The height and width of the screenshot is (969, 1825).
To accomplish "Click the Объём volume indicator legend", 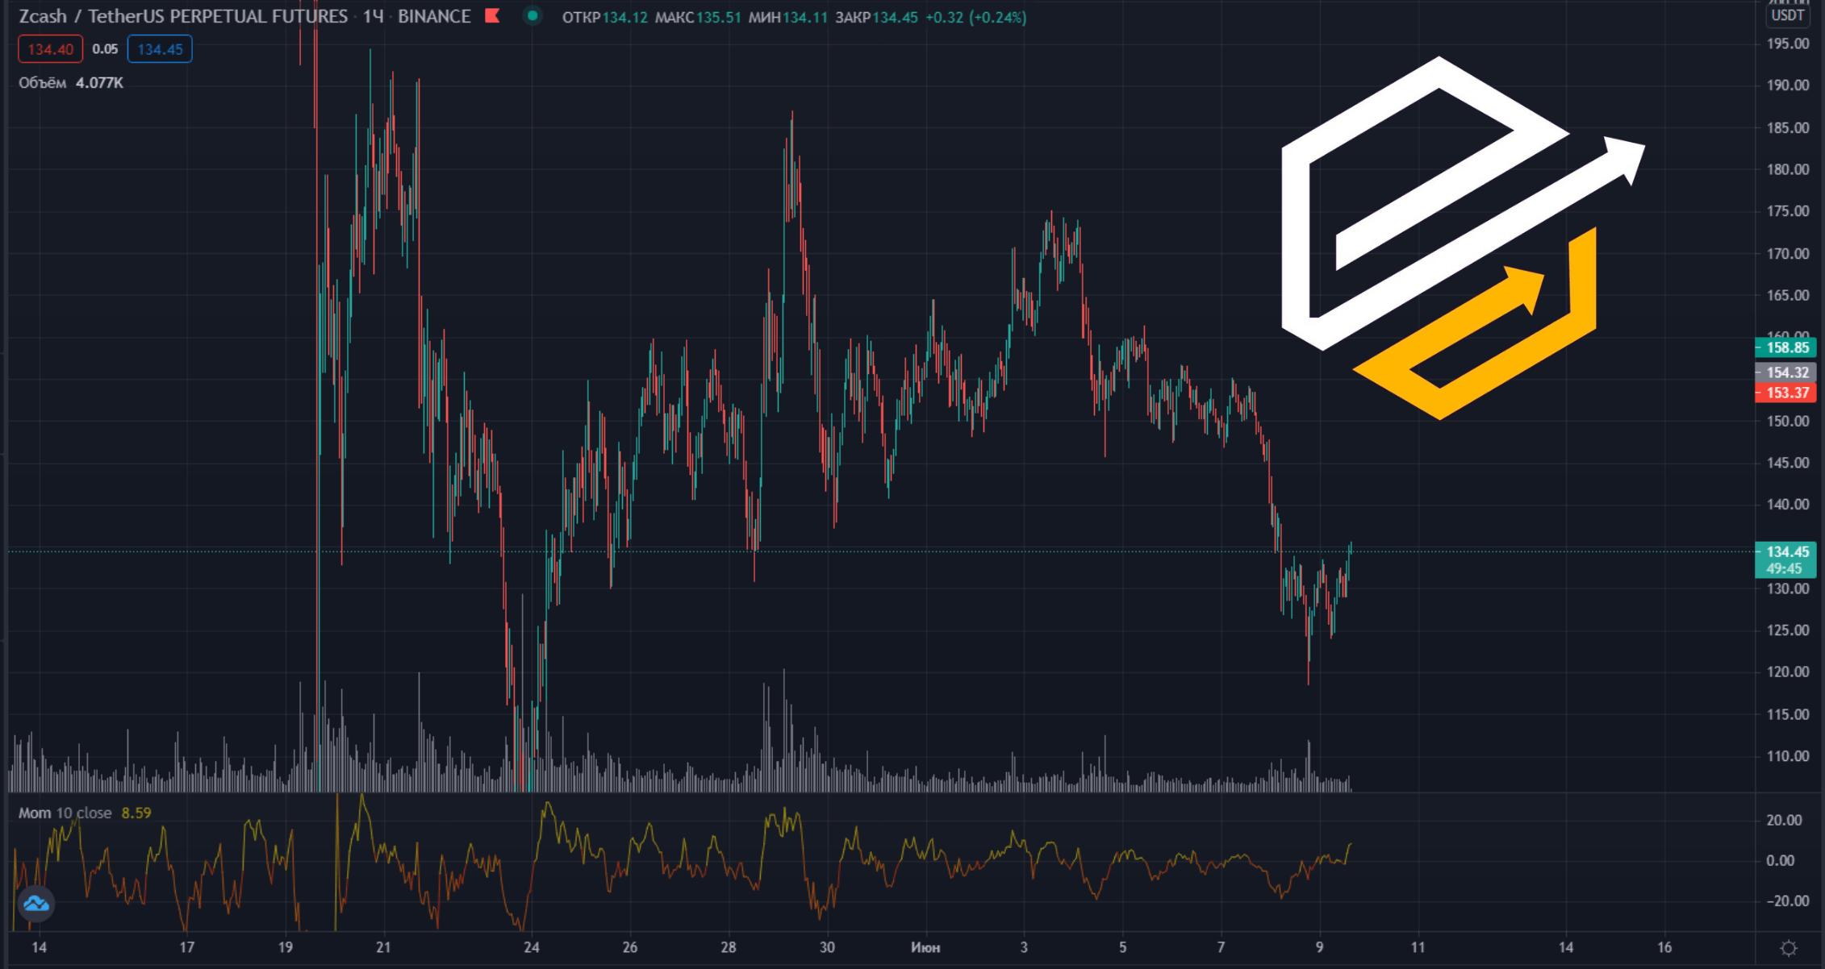I will coord(43,83).
